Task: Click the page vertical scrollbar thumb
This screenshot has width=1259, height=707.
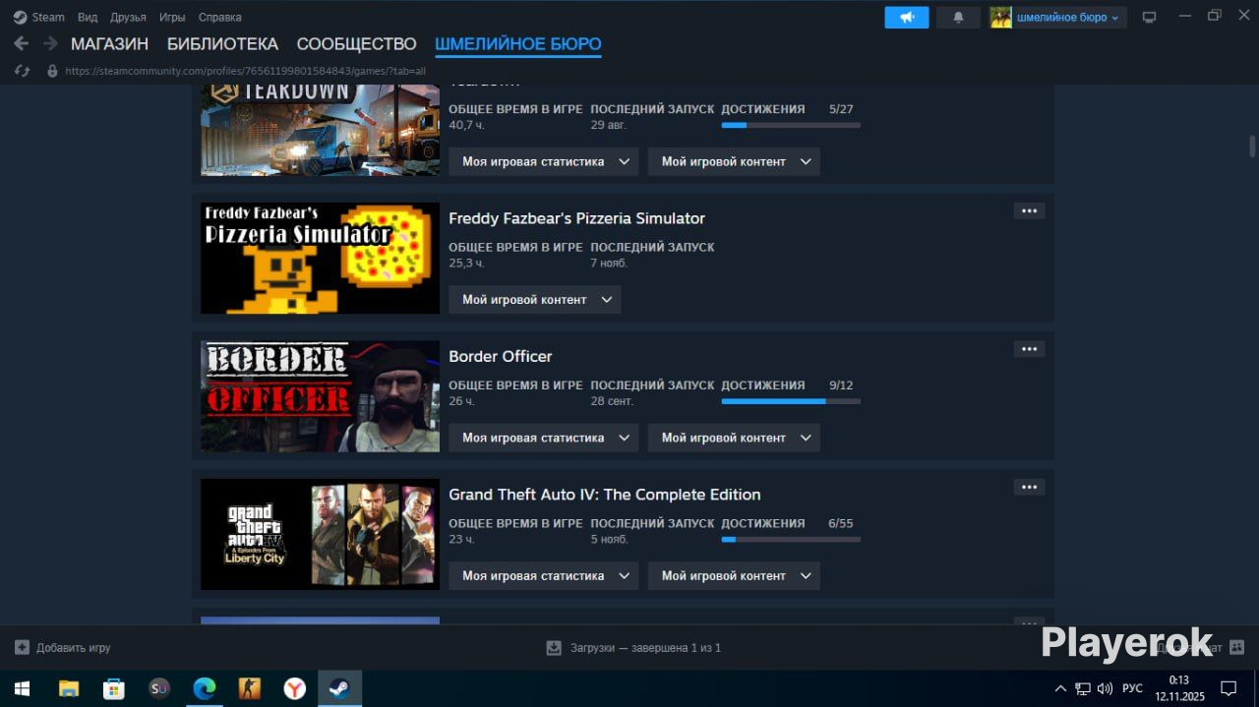Action: (1252, 147)
